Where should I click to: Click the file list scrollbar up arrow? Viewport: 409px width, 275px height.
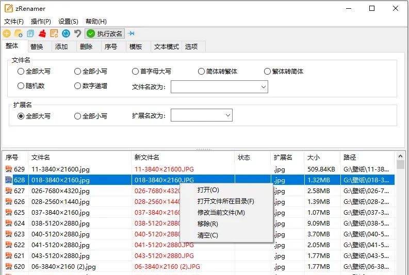point(400,156)
